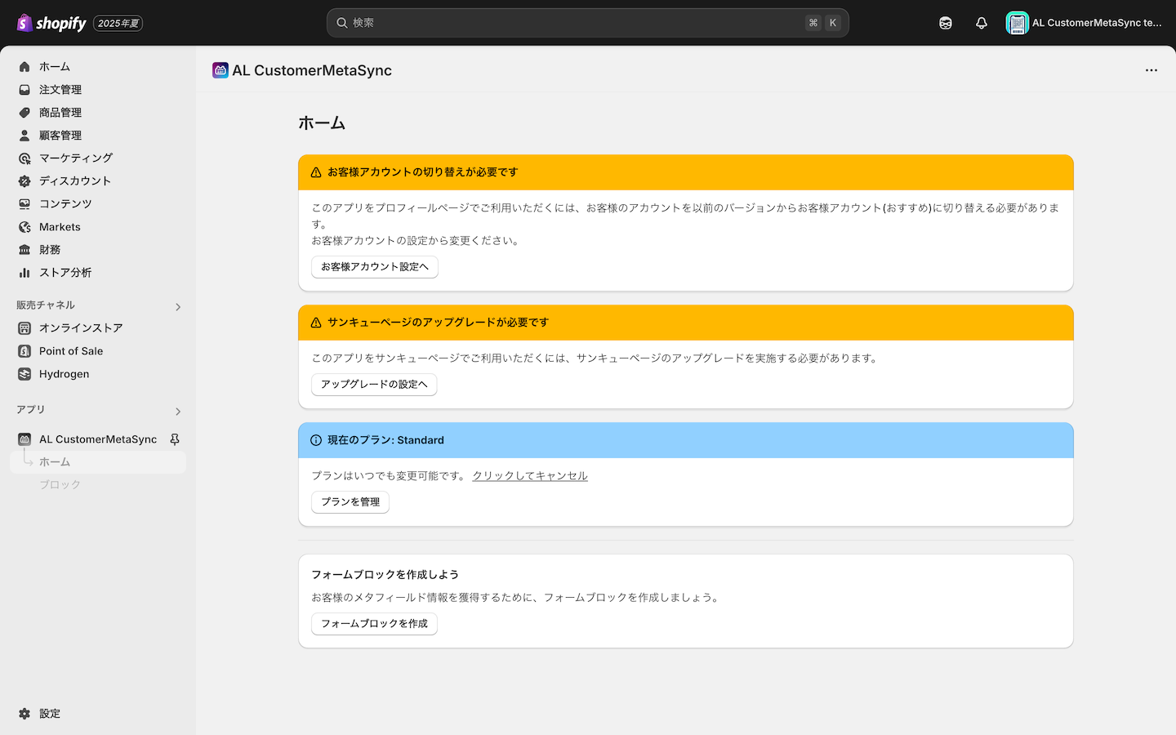
Task: Click the search magnifier icon
Action: pos(342,23)
